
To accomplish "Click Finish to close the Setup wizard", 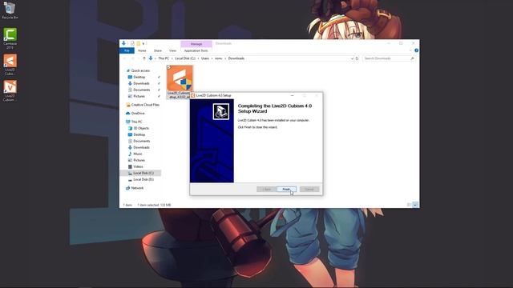I will (x=286, y=190).
